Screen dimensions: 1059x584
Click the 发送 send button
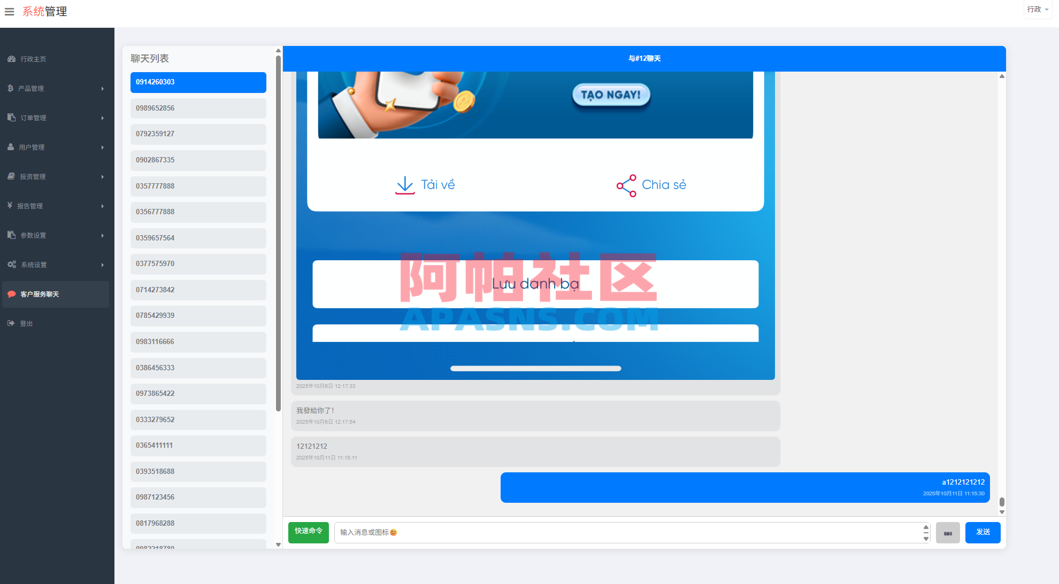(983, 532)
